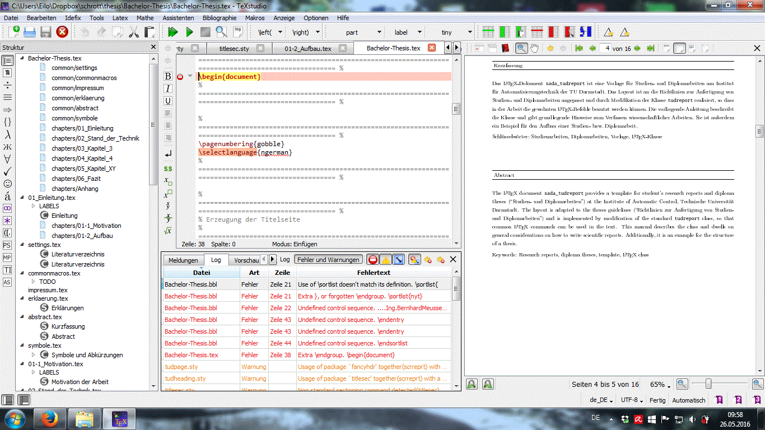Sort log table by Datei header
This screenshot has width=765, height=430.
202,273
